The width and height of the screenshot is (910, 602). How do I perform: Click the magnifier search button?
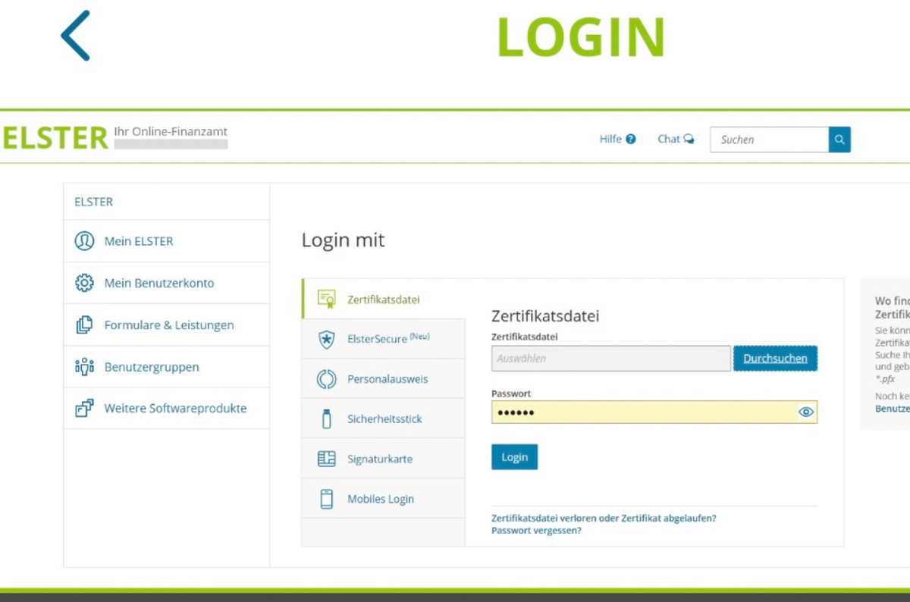point(839,140)
